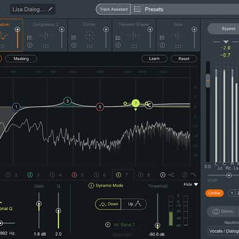Disable EQ band 3 power
The width and height of the screenshot is (239, 239).
tap(30, 175)
